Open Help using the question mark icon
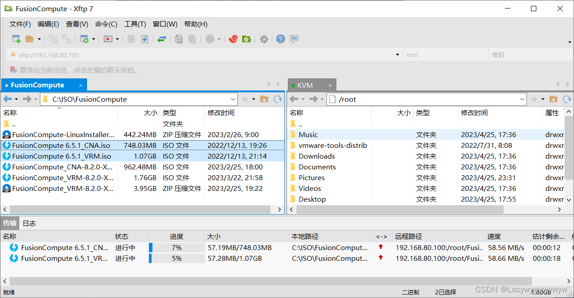The image size is (574, 298). coord(280,39)
